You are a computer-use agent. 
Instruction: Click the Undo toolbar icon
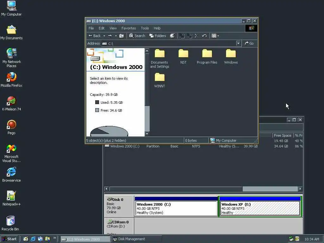204,36
